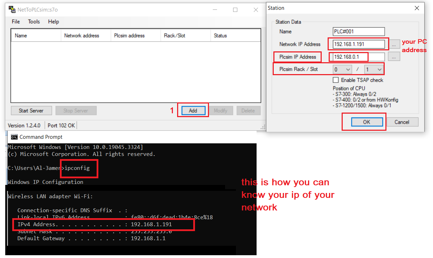Confirm the Station dialog with OK
433x258 pixels.
[x=366, y=122]
